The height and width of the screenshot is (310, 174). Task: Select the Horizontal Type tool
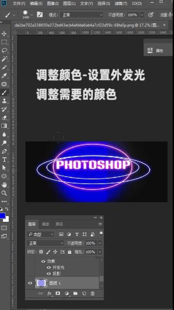[x=4, y=159]
